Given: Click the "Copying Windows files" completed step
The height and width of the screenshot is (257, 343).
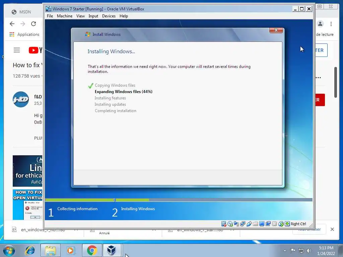Looking at the screenshot, I should [115, 85].
